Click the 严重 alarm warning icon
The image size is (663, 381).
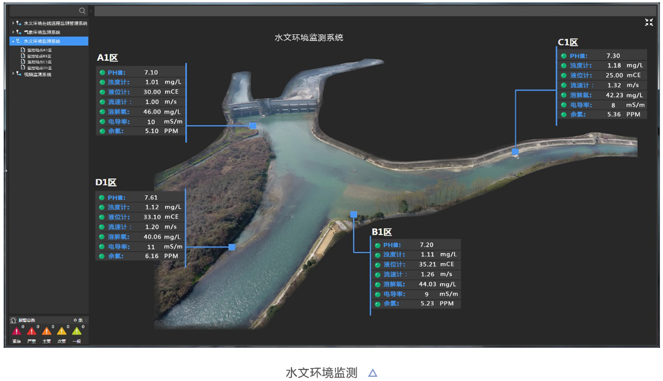click(31, 331)
